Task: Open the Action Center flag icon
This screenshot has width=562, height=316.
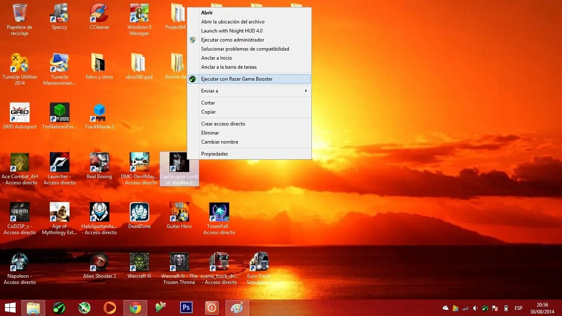Action: pyautogui.click(x=495, y=308)
